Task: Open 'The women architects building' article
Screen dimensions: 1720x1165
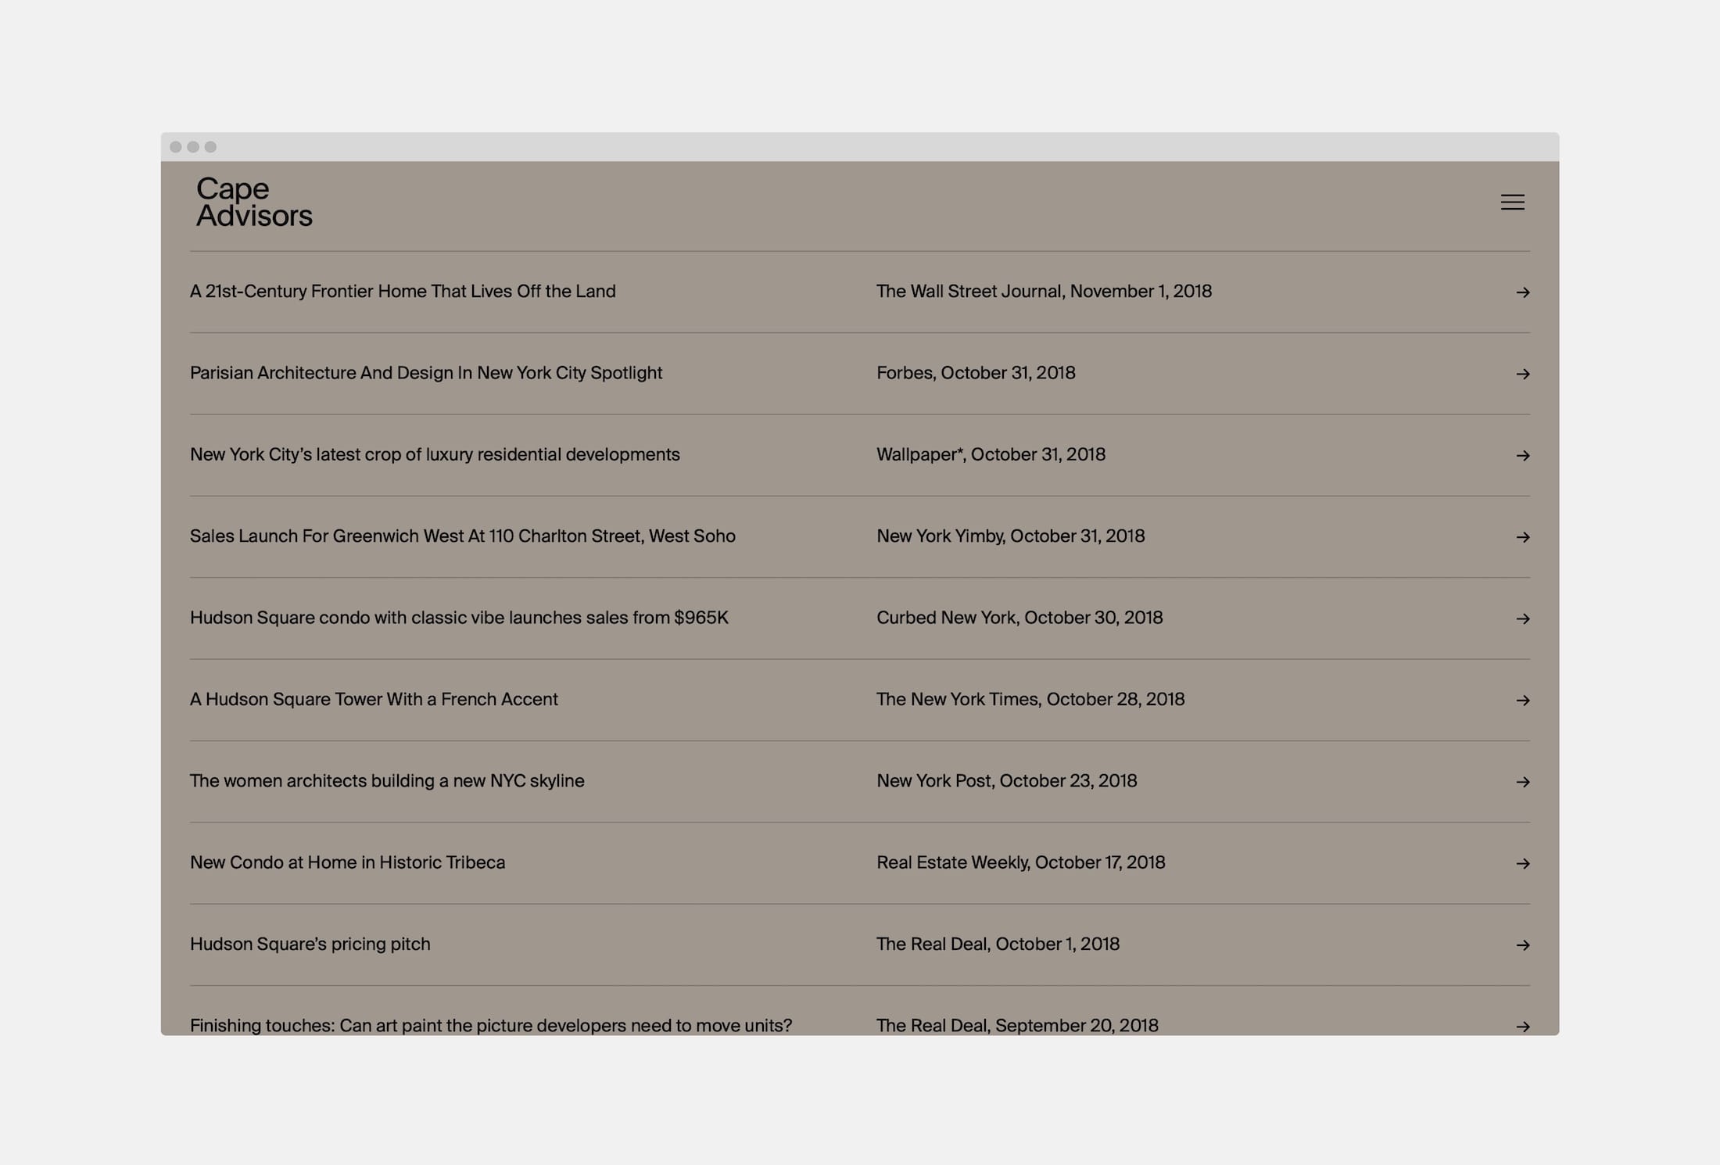Action: (x=387, y=781)
